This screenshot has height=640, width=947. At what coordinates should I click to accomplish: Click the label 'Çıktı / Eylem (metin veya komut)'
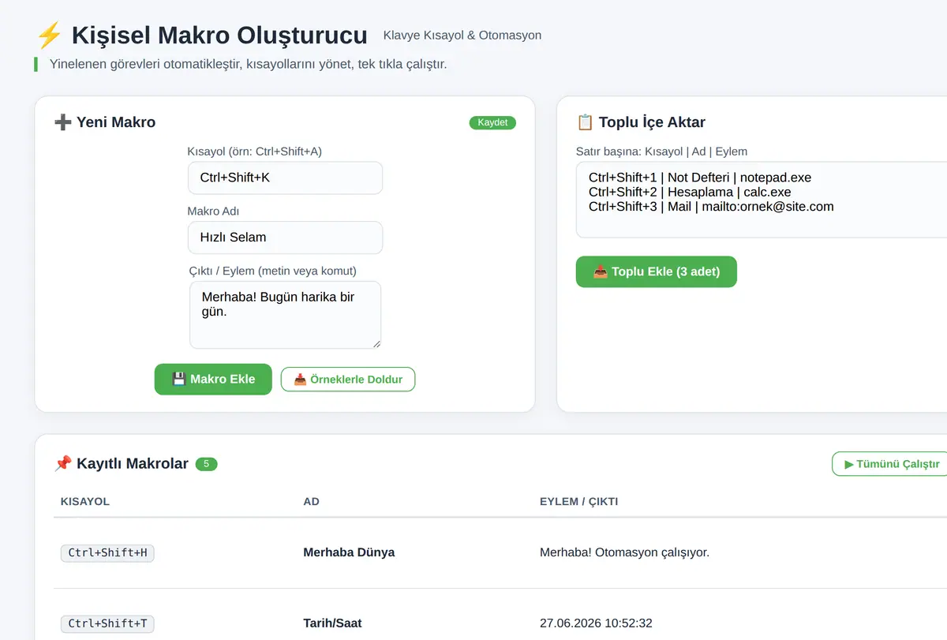273,271
